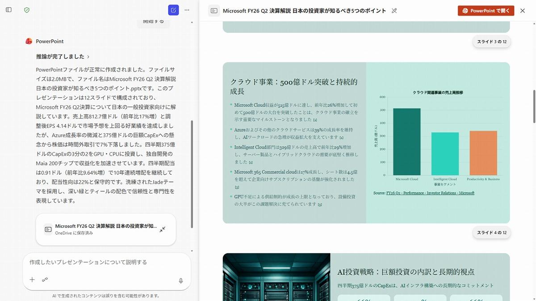Click the plus icon in the message box
Viewport: 536px width, 301px height.
(32, 280)
